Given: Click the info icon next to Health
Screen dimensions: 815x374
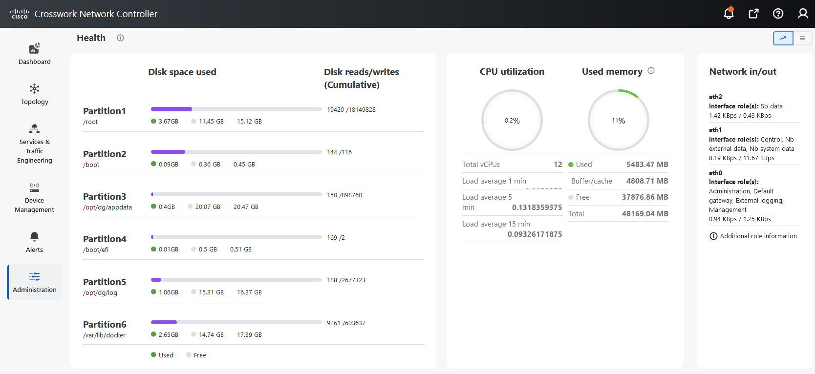Looking at the screenshot, I should click(120, 38).
